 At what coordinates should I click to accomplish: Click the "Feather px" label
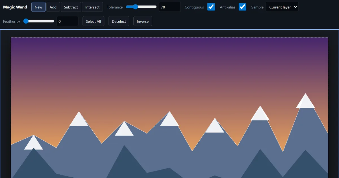coord(12,21)
